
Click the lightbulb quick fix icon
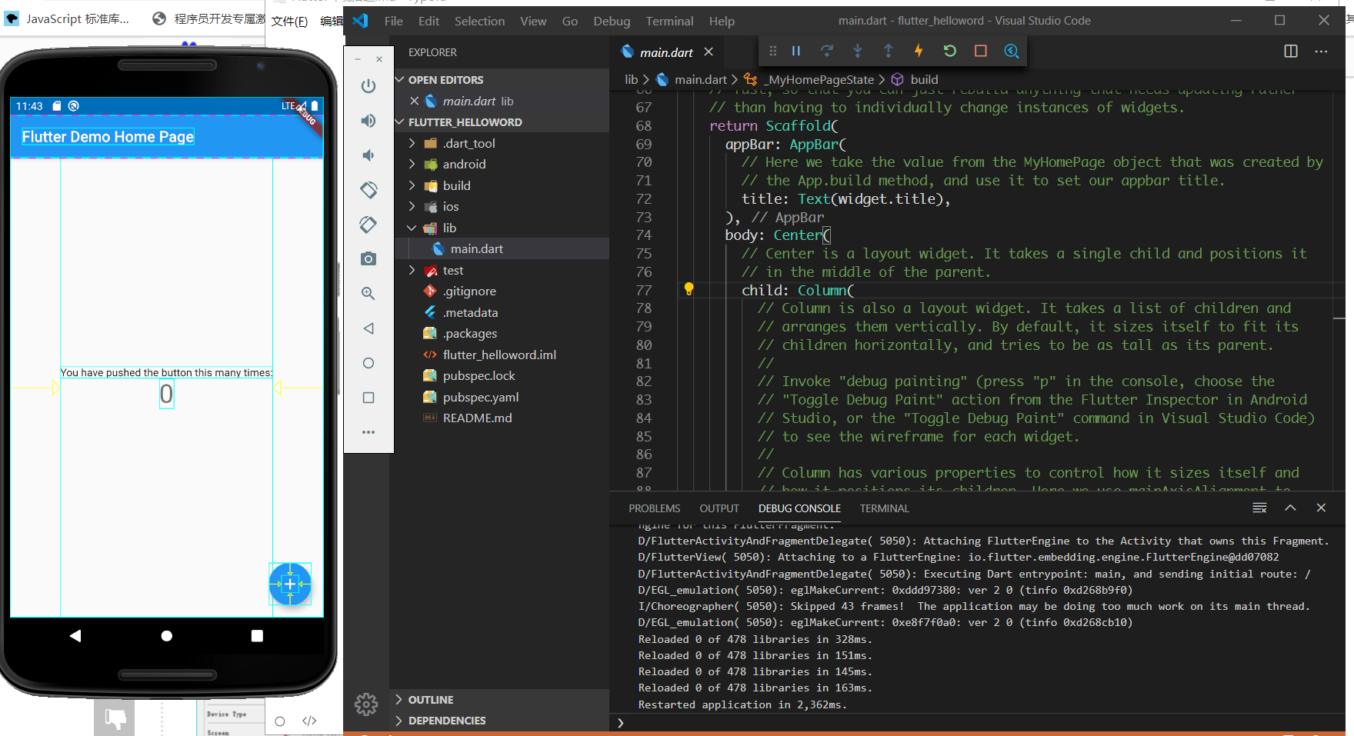pos(689,289)
